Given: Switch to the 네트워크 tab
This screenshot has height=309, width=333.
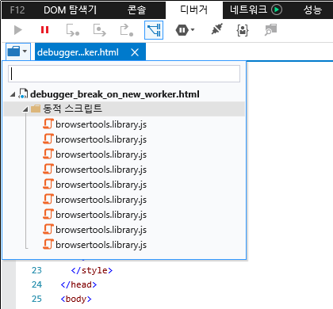Looking at the screenshot, I should [248, 10].
